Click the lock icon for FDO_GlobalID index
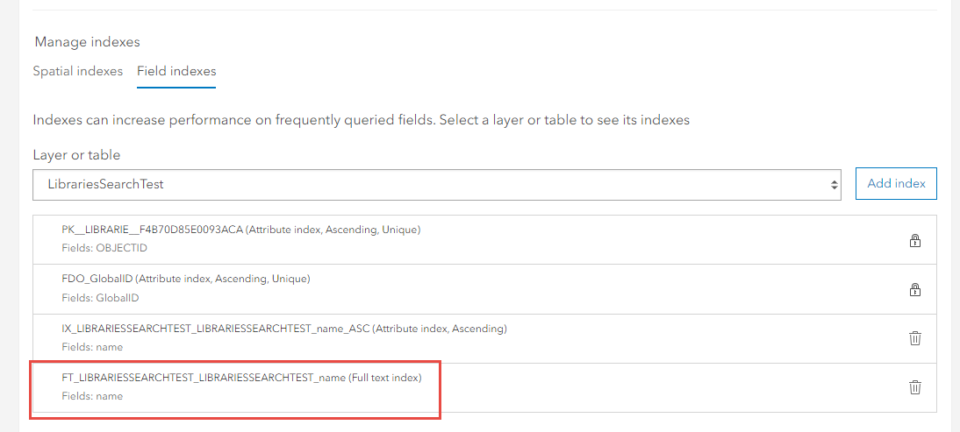Viewport: 960px width, 432px height. click(x=914, y=289)
